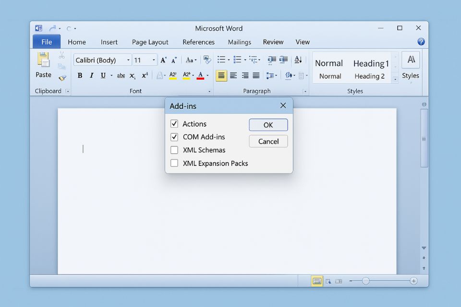Screen dimensions: 461x307
Task: Disable the COM Add-ins checkbox
Action: pos(174,137)
